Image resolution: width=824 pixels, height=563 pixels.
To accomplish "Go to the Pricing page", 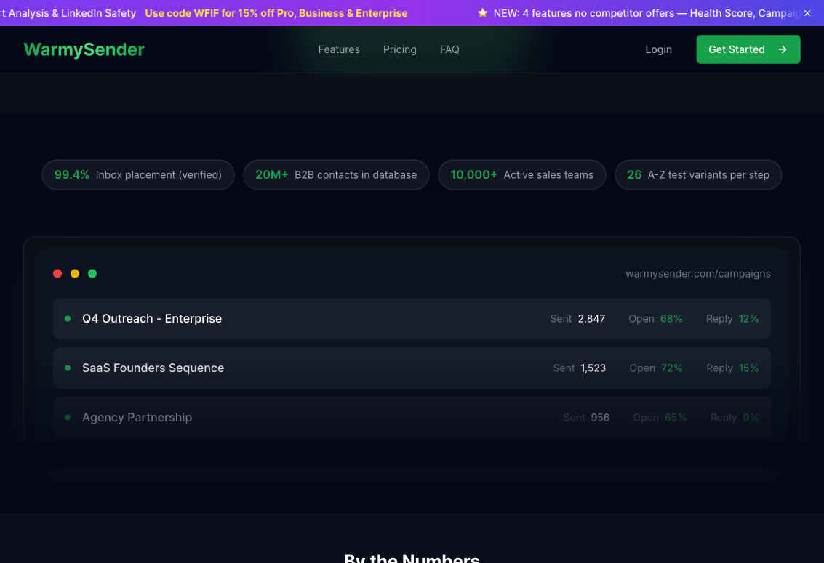I will coord(400,49).
